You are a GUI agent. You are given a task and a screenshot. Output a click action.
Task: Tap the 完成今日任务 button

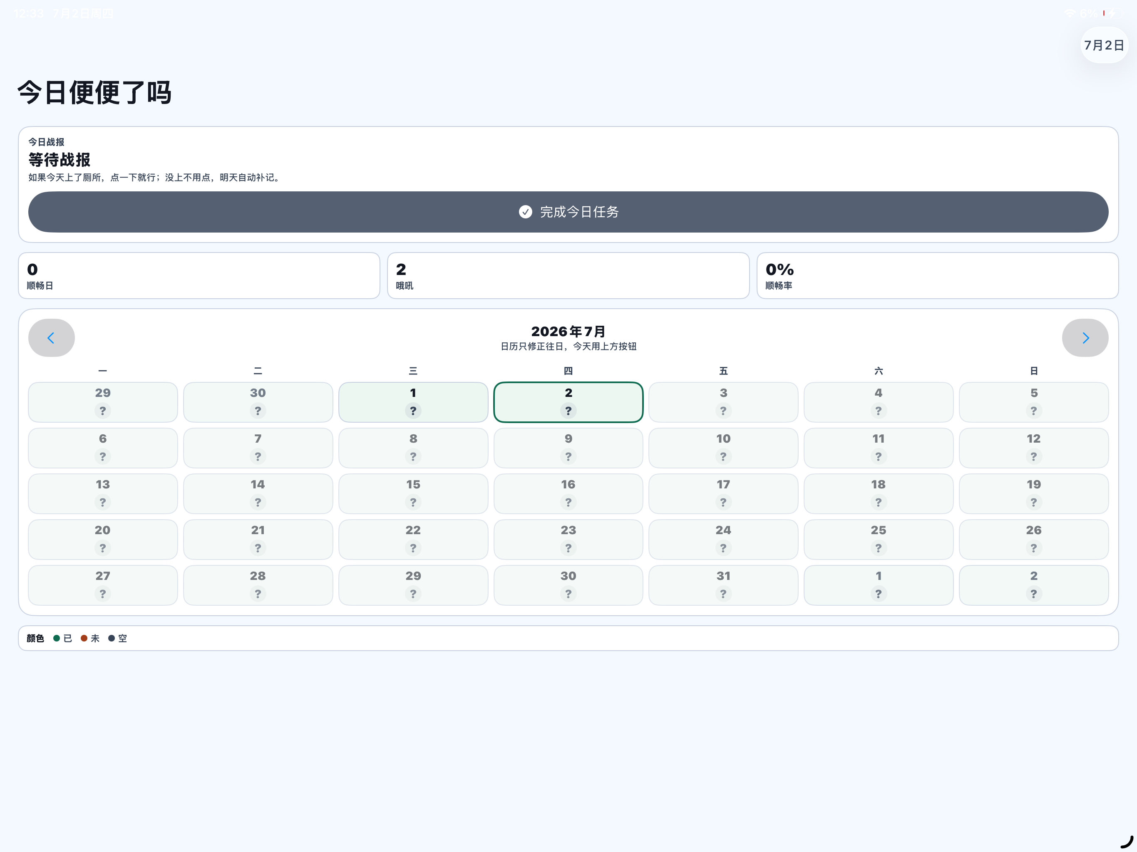point(568,212)
